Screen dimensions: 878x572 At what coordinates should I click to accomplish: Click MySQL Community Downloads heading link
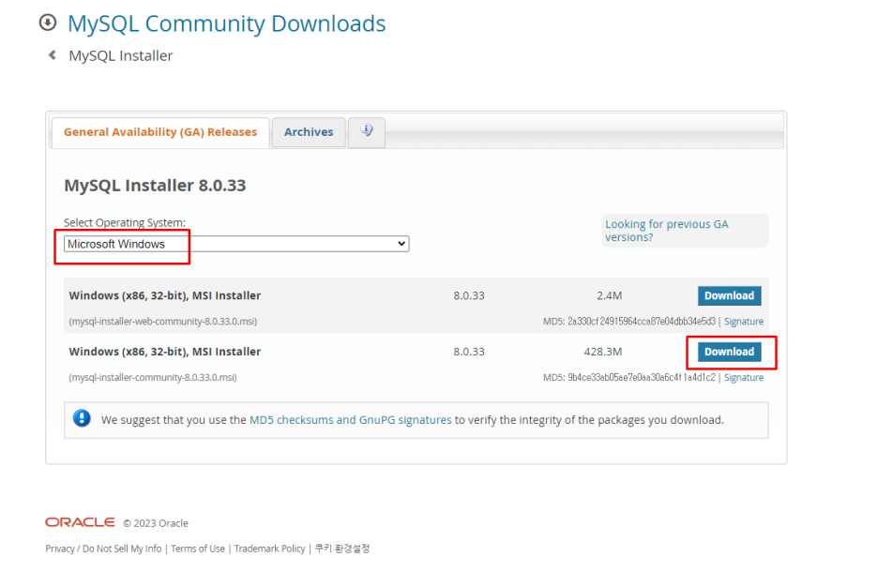227,23
